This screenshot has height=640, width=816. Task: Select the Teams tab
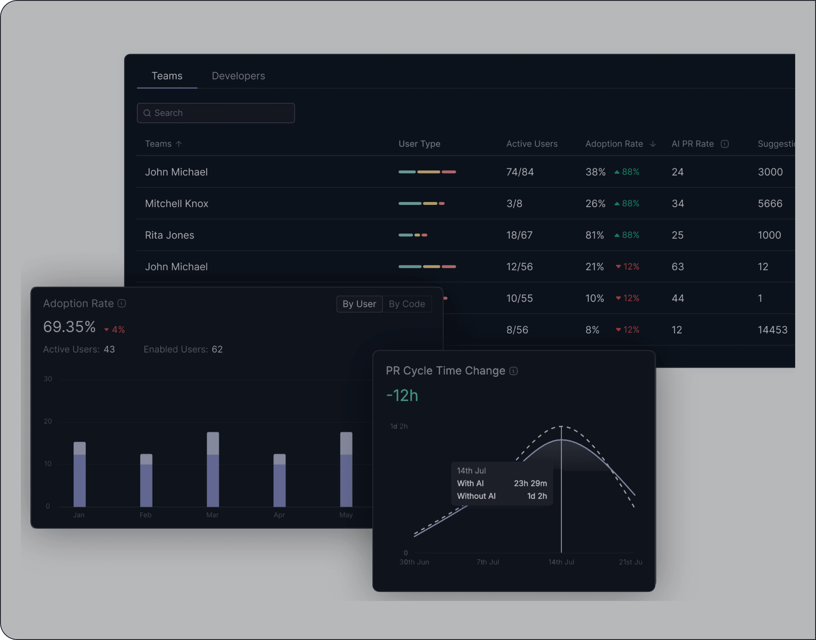[167, 76]
